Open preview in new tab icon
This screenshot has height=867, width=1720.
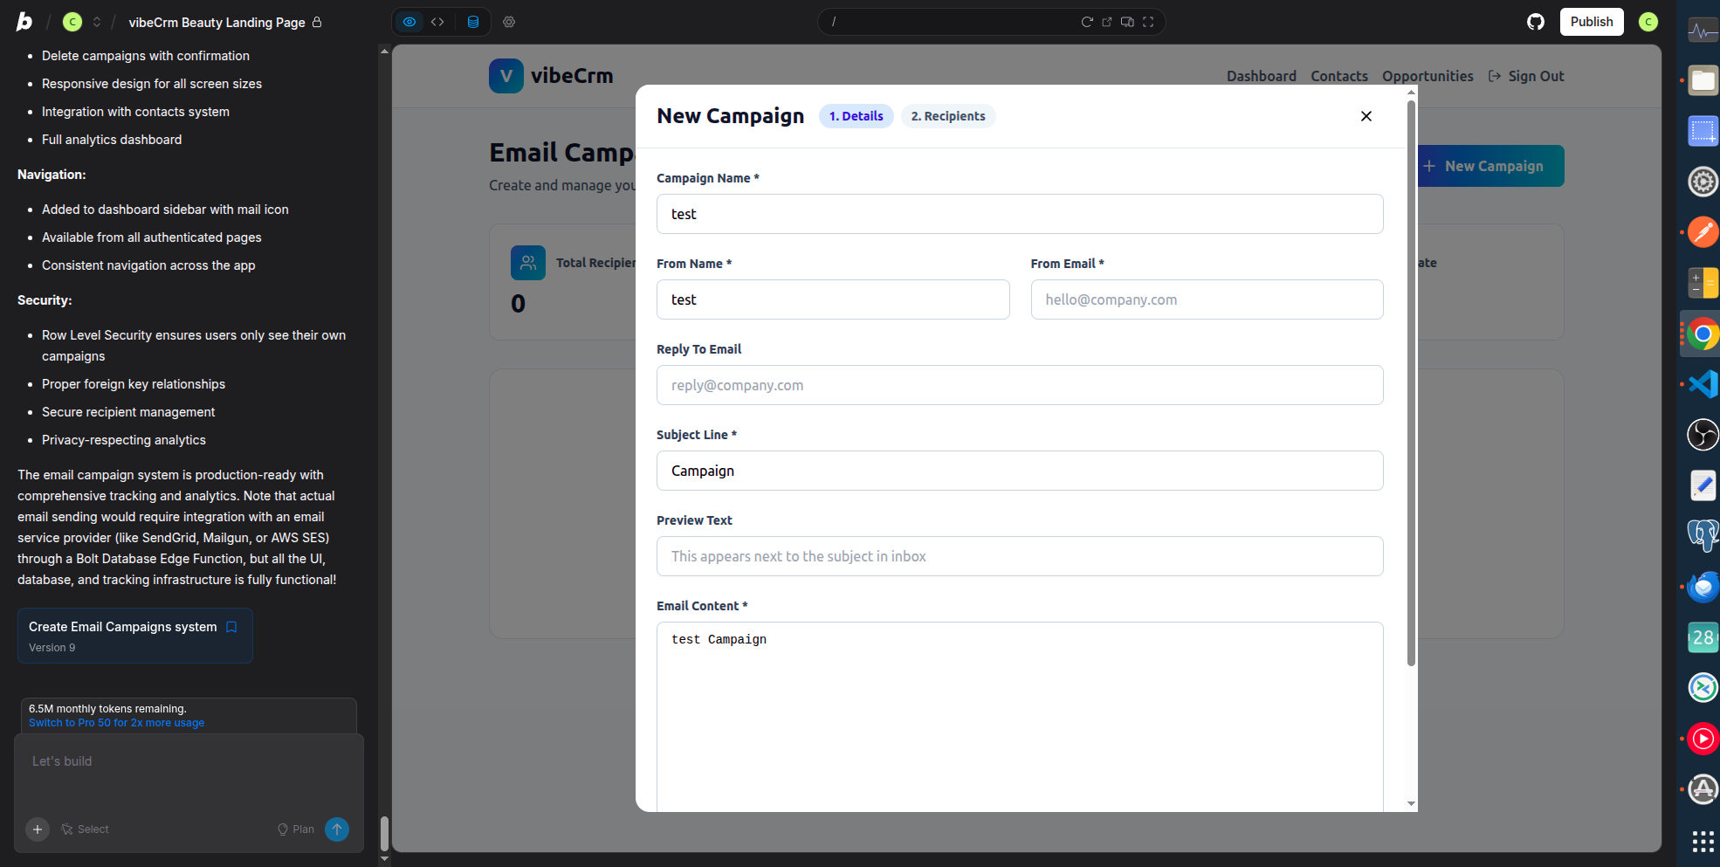pyautogui.click(x=1107, y=22)
